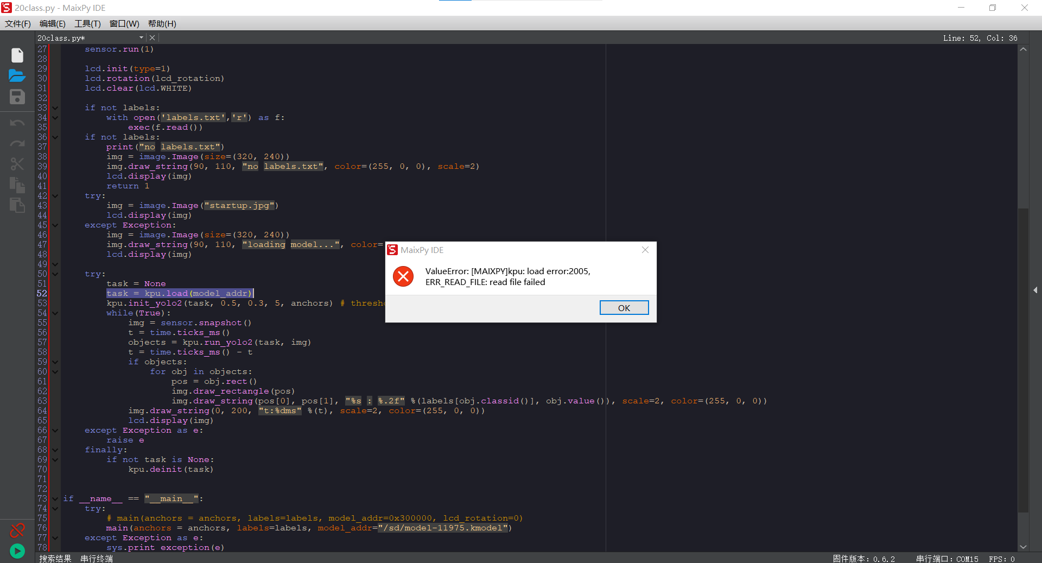The image size is (1042, 563).
Task: Open the 编辑(E) menu
Action: pos(53,24)
